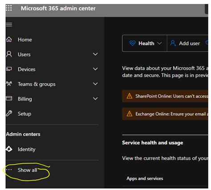Screen dimensions: 211x190
Task: Open the Exchange Online warning alert
Action: [165, 114]
